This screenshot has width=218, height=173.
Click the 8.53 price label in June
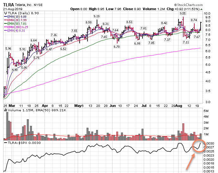point(129,22)
